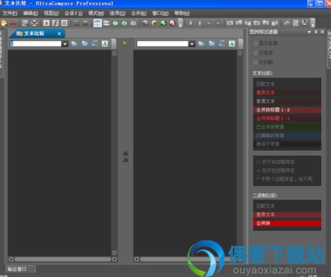Open 图例和过滤器 panel options dropdown arrow
This screenshot has width=331, height=277.
pos(309,32)
